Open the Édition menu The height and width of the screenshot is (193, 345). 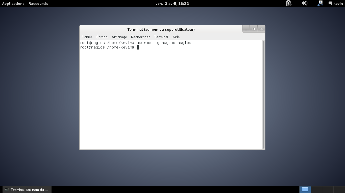(x=102, y=37)
